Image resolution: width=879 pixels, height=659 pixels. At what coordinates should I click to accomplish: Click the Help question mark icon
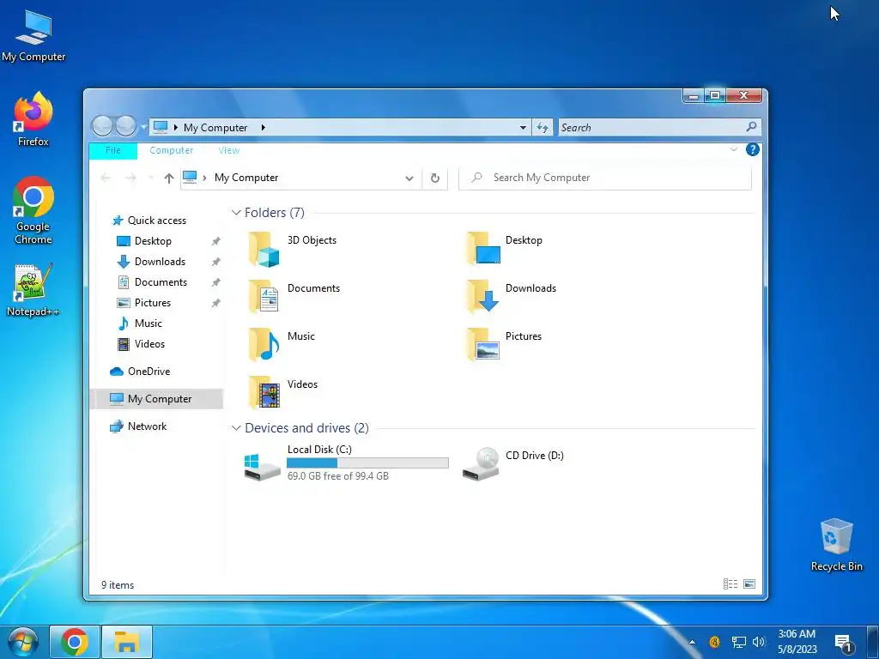752,149
